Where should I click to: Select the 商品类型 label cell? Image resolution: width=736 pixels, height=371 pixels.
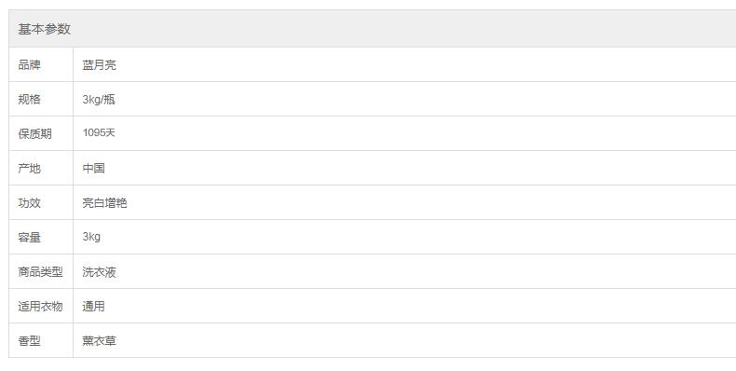click(41, 271)
